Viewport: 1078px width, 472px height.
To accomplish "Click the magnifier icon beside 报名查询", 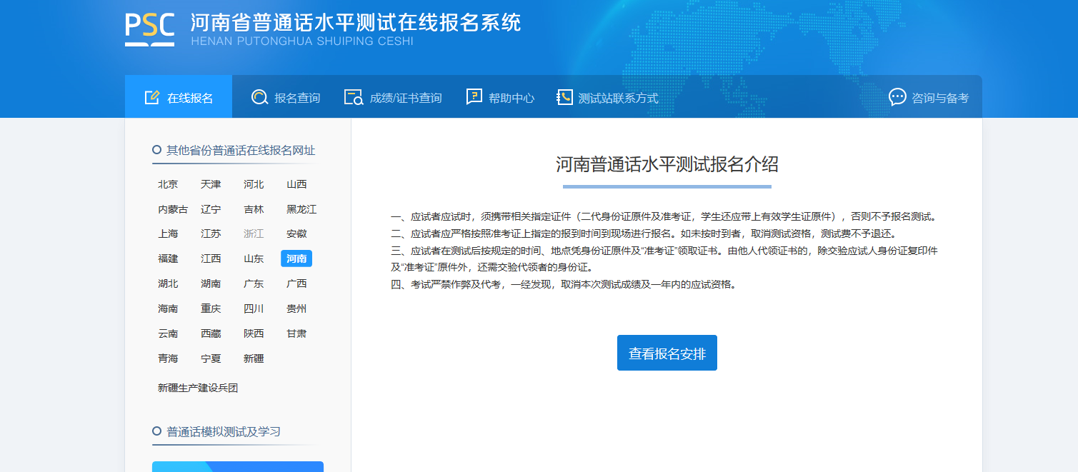I will click(x=259, y=98).
